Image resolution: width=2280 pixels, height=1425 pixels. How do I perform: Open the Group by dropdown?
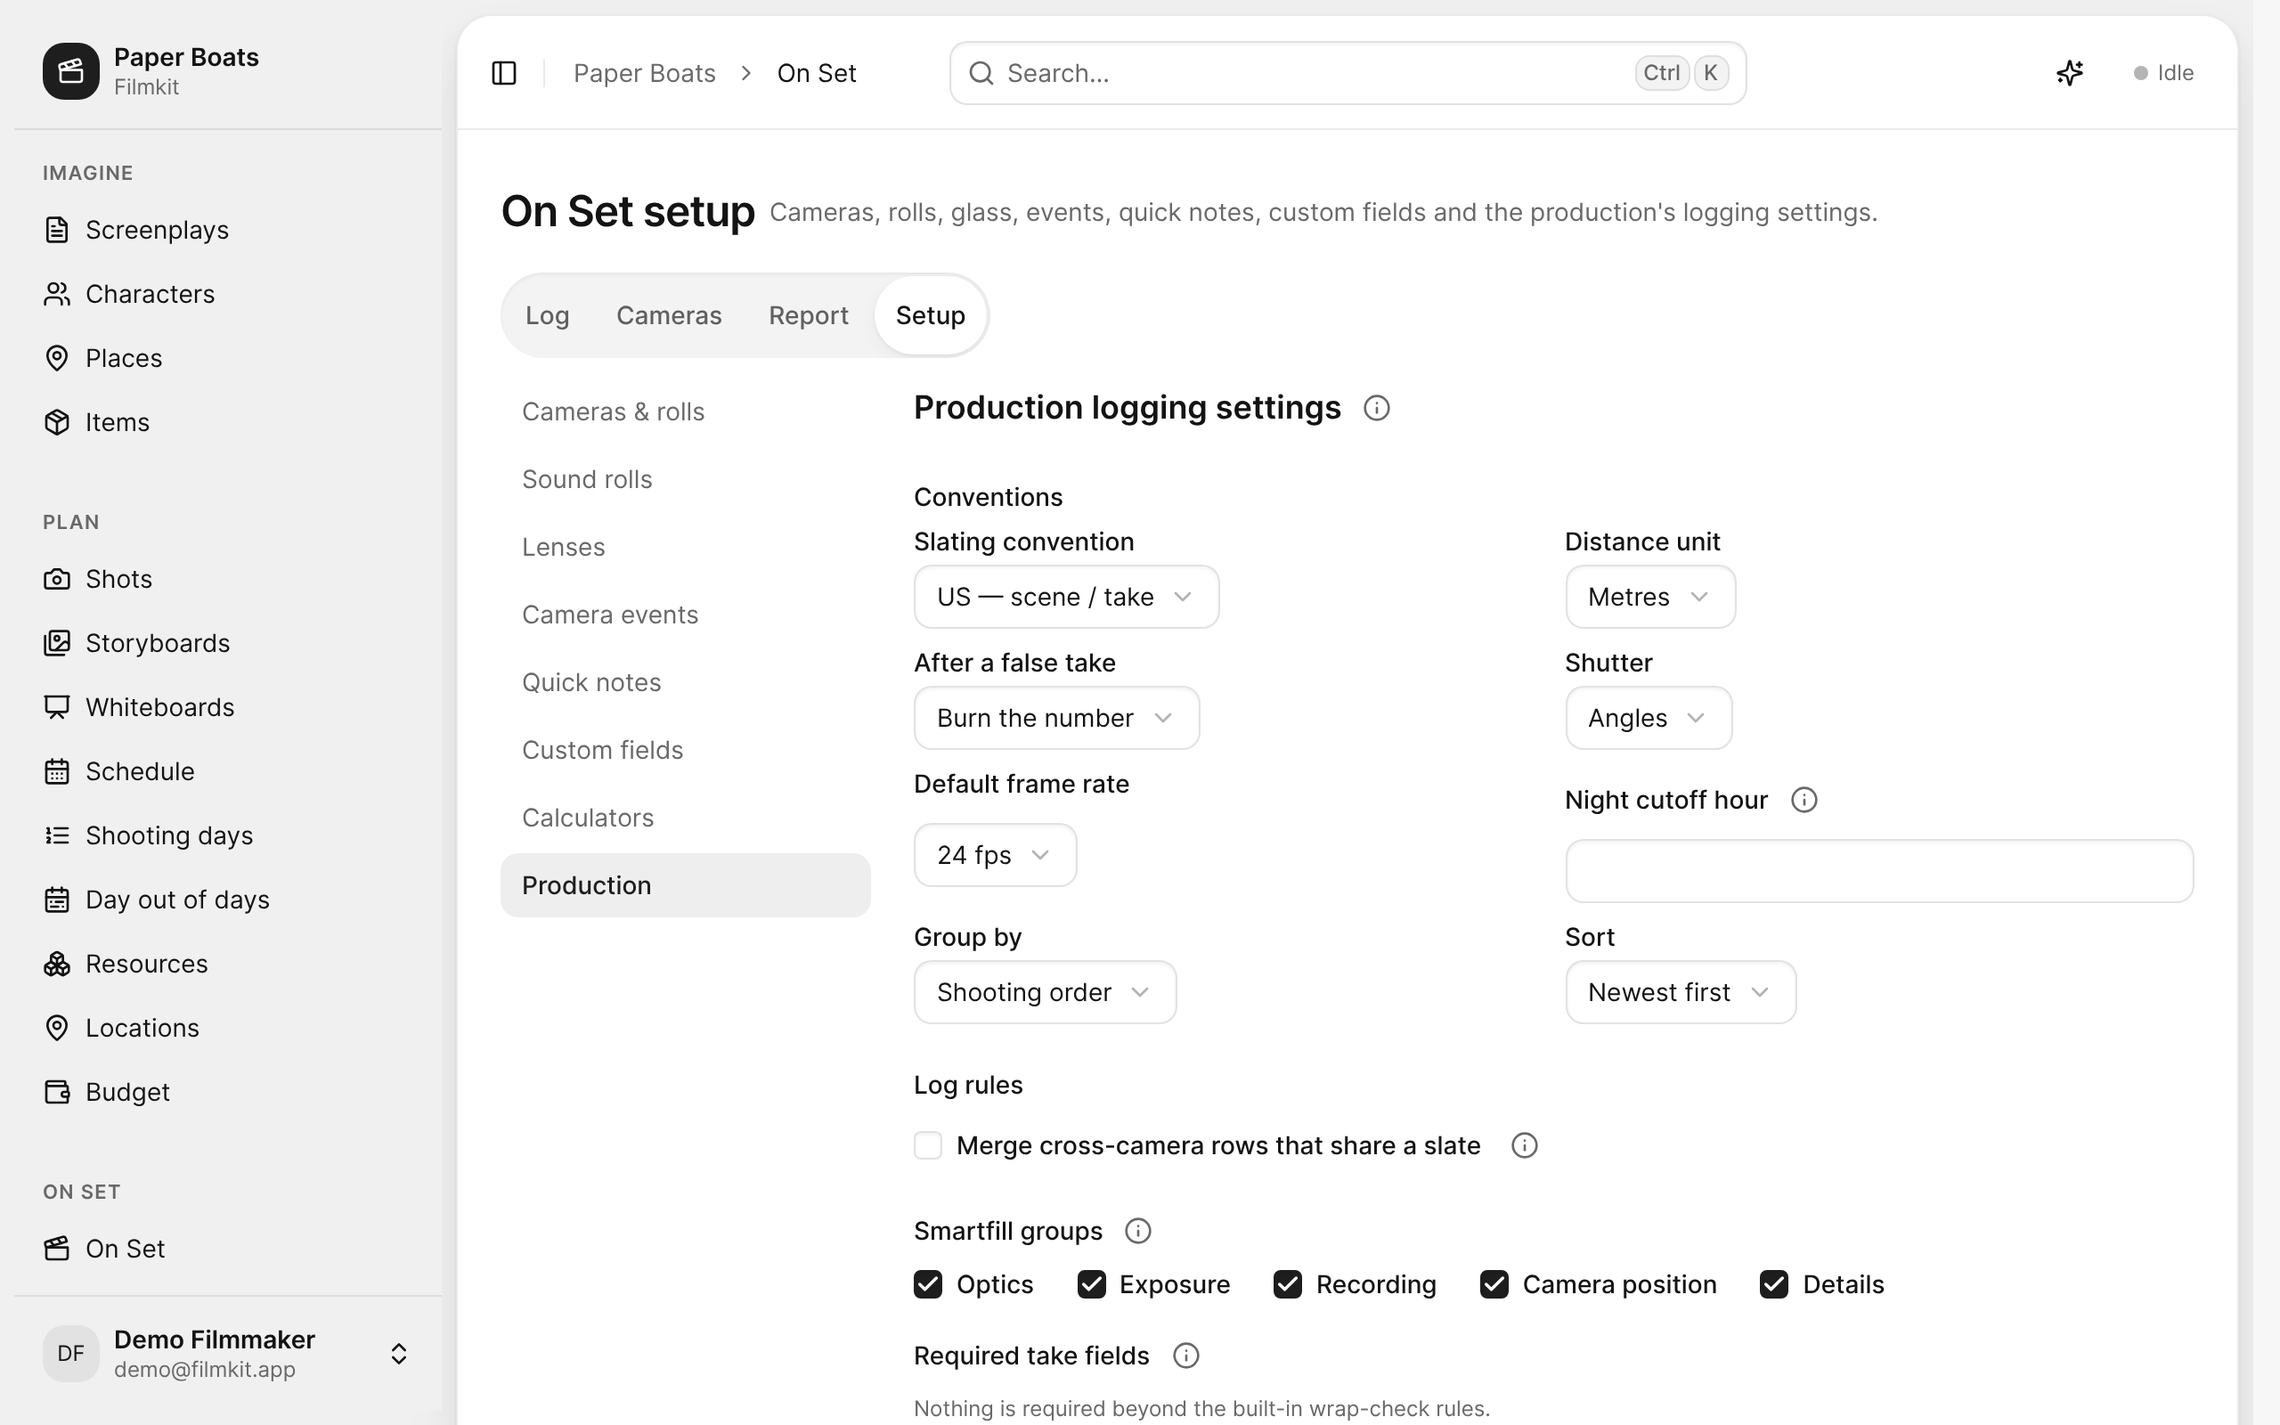click(x=1045, y=992)
